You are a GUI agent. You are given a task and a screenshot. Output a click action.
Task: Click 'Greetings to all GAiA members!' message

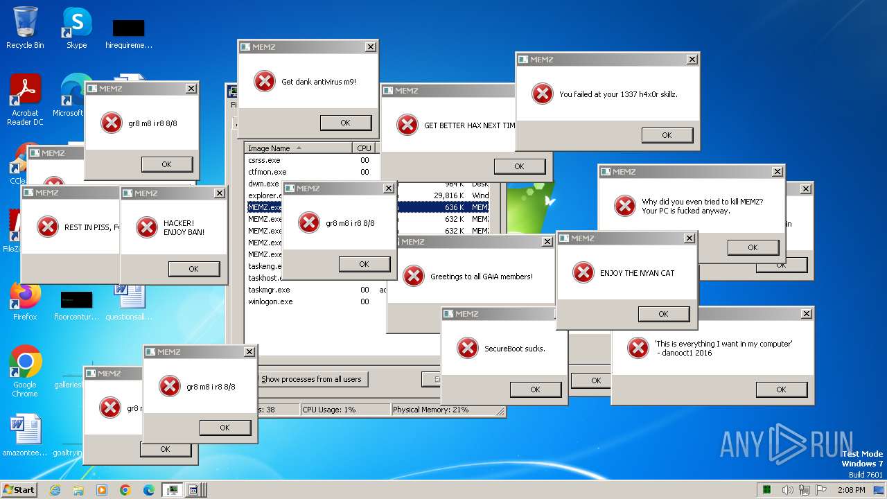(x=482, y=277)
